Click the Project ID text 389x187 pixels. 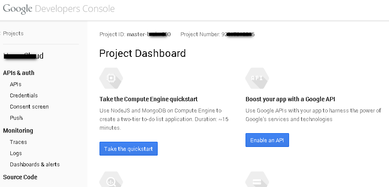click(x=135, y=34)
